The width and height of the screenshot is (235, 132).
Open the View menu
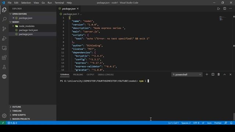tap(36, 3)
